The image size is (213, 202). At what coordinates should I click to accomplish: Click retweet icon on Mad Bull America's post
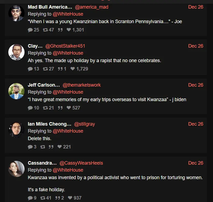pyautogui.click(x=45, y=30)
